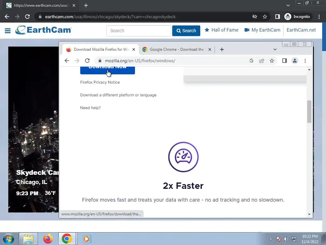Expand tab search in outer window
The width and height of the screenshot is (326, 245).
click(x=288, y=5)
